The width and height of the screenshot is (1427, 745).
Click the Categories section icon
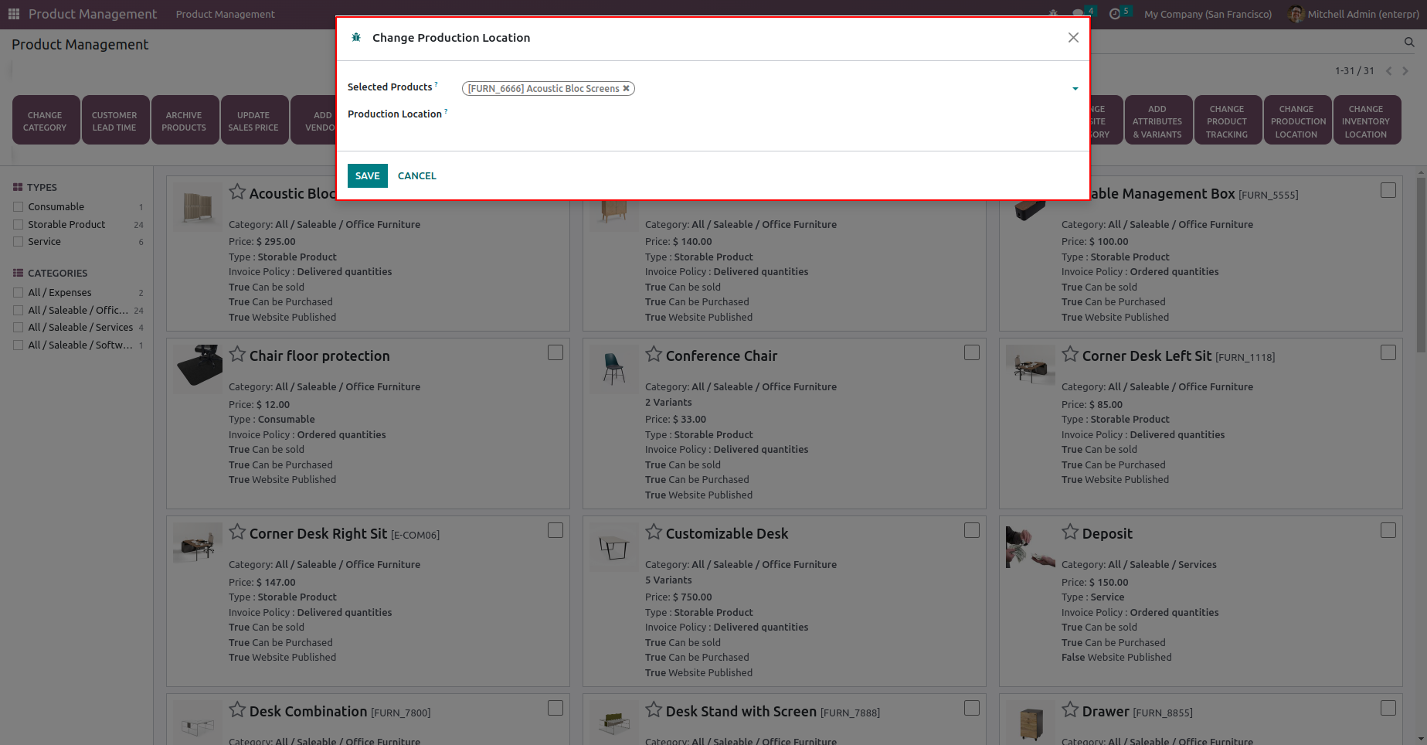point(18,273)
